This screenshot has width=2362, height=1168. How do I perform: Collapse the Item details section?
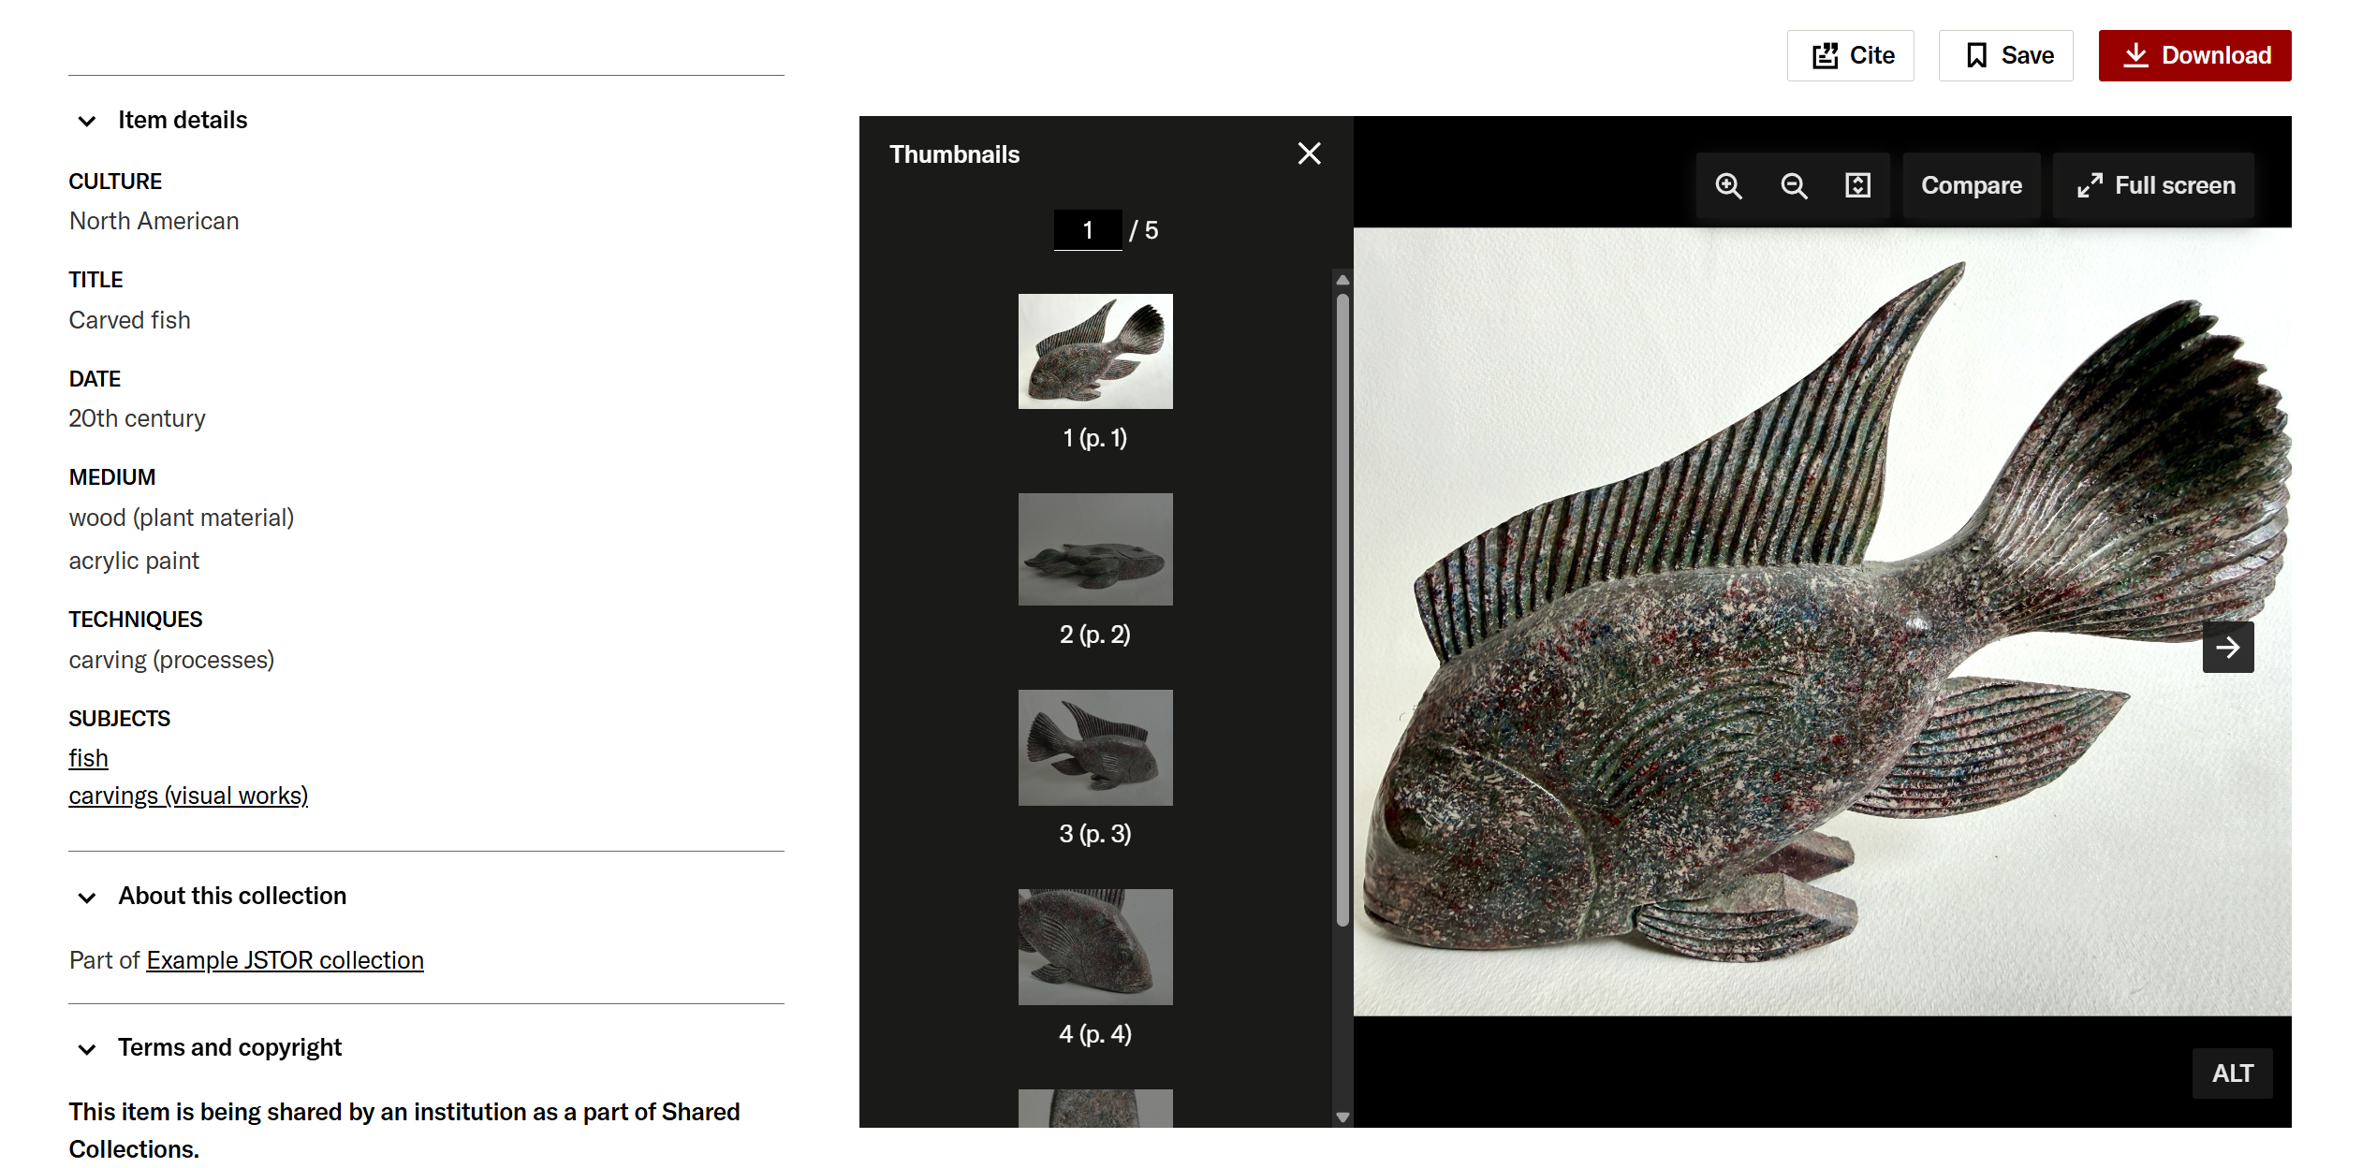point(87,121)
